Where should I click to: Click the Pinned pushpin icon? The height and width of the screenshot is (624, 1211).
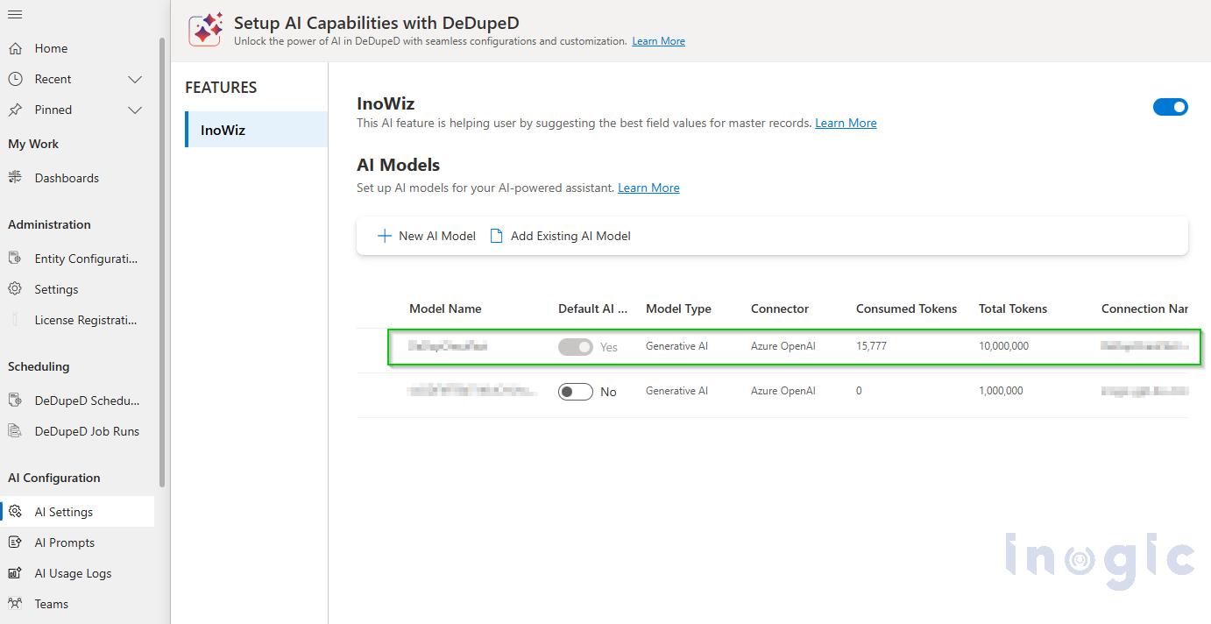click(15, 110)
